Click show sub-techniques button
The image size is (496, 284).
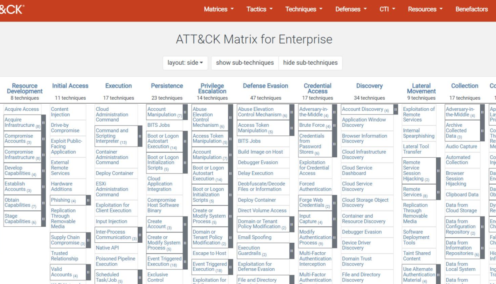click(245, 63)
